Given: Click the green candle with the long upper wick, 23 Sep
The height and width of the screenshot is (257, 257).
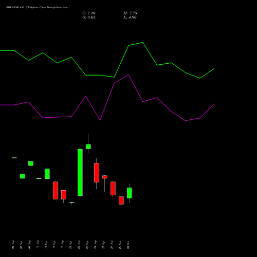Looking at the screenshot, I should coord(88,146).
